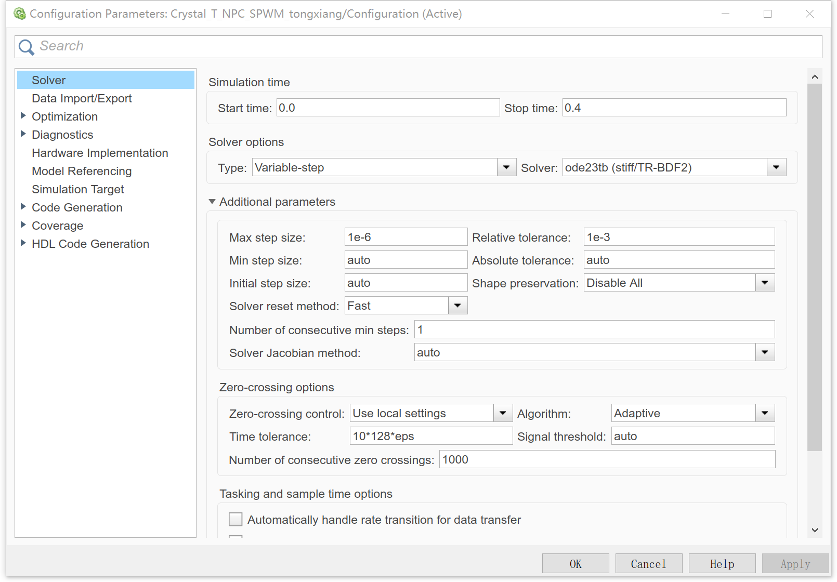Click the Help button
The width and height of the screenshot is (837, 582).
(722, 563)
